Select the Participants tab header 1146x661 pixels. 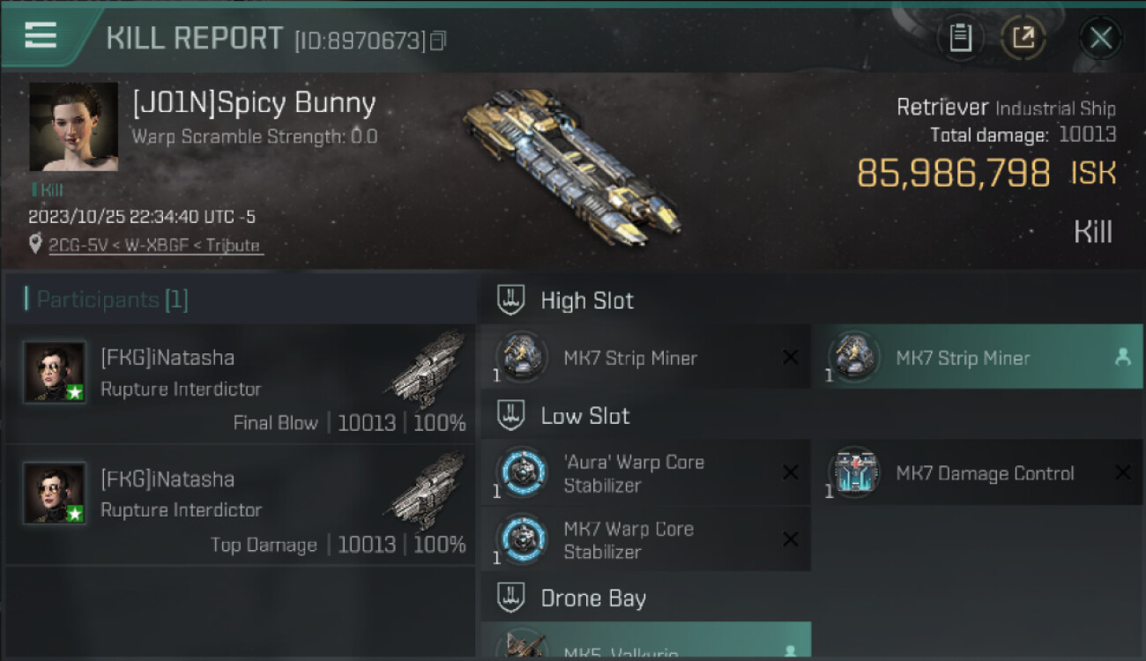106,300
